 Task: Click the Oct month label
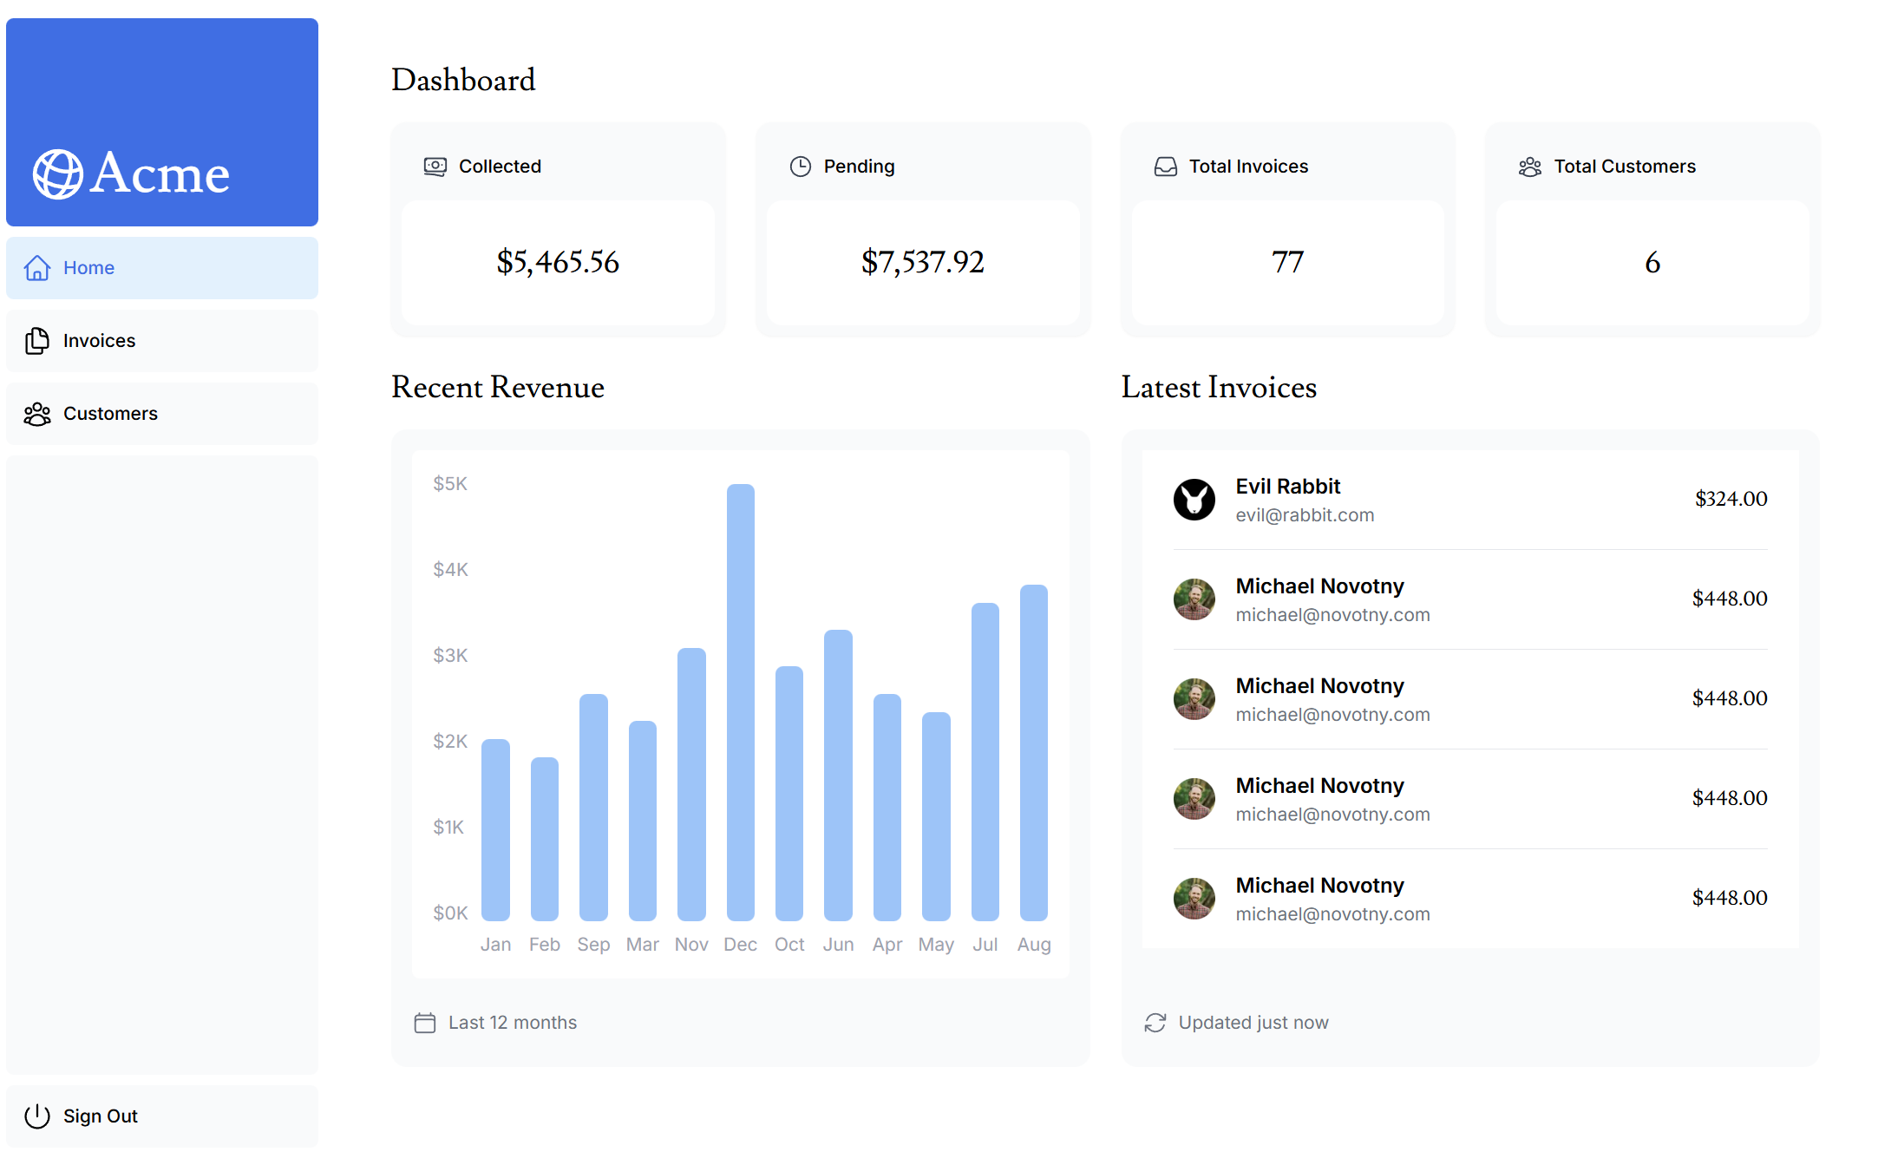(x=789, y=945)
